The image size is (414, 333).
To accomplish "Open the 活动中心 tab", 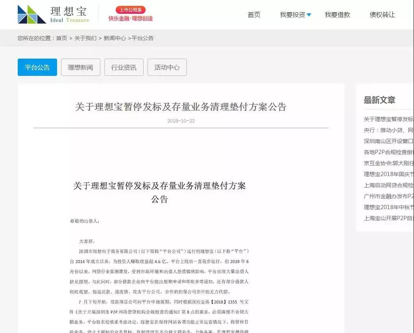I will [167, 67].
